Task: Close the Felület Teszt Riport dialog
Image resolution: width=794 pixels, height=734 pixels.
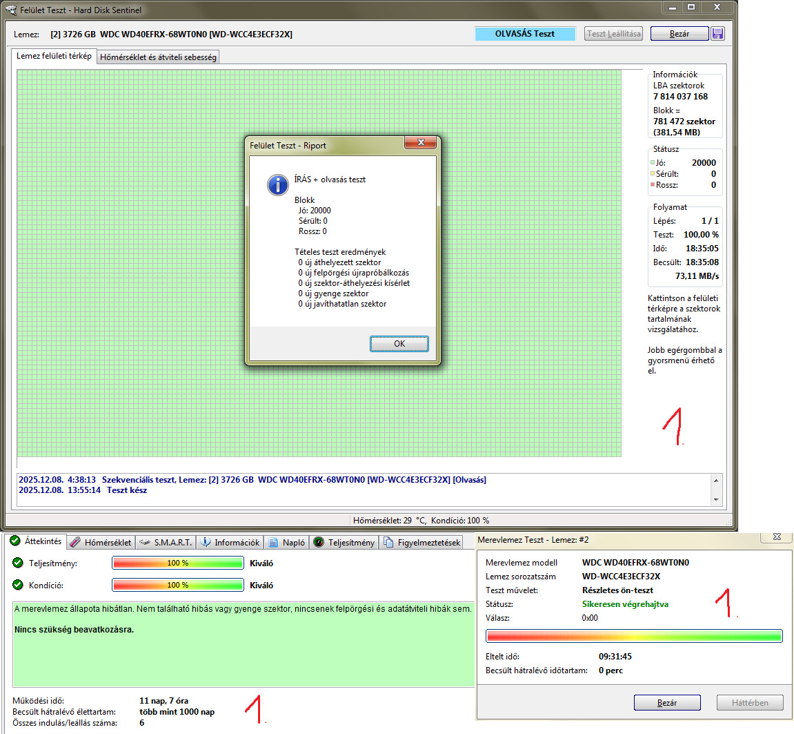Action: [x=420, y=142]
